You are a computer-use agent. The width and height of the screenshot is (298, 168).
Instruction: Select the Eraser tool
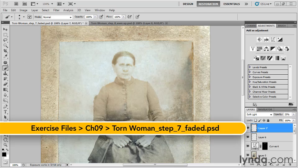click(x=5, y=84)
